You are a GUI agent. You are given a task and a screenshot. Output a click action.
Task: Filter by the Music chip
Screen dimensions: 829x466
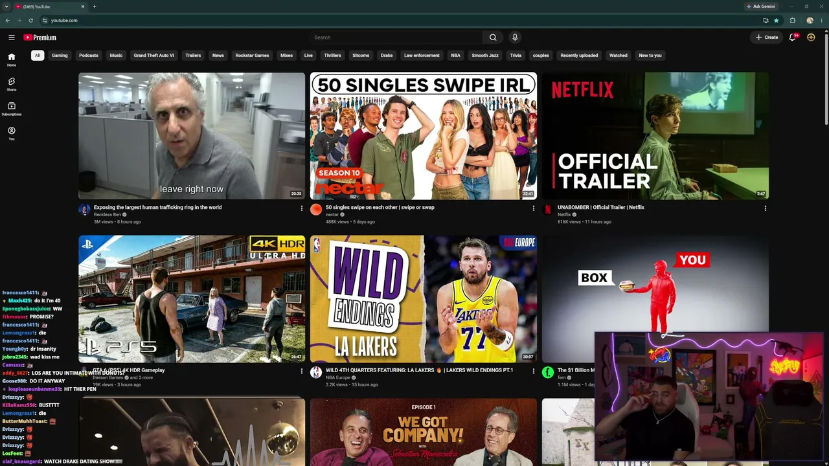[x=116, y=56]
